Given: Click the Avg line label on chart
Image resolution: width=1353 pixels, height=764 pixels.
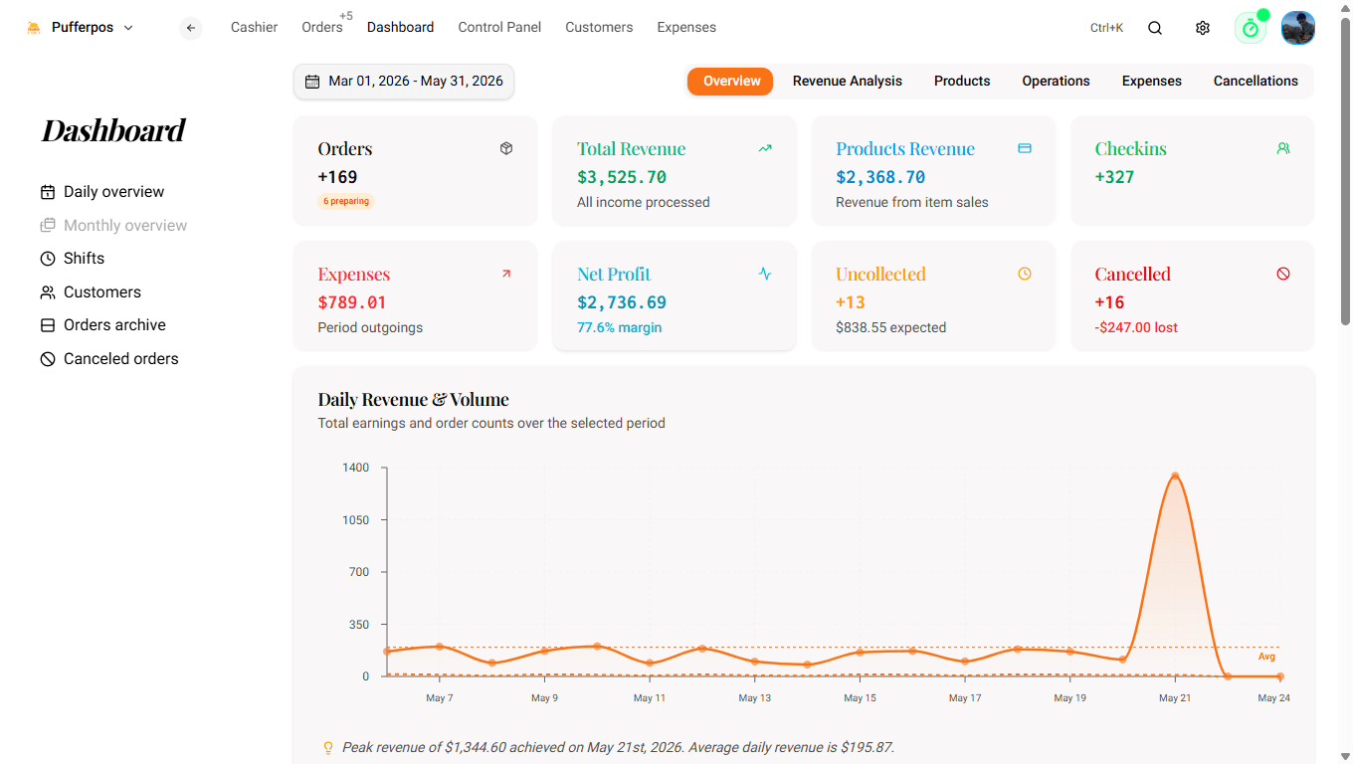Looking at the screenshot, I should click(1266, 657).
